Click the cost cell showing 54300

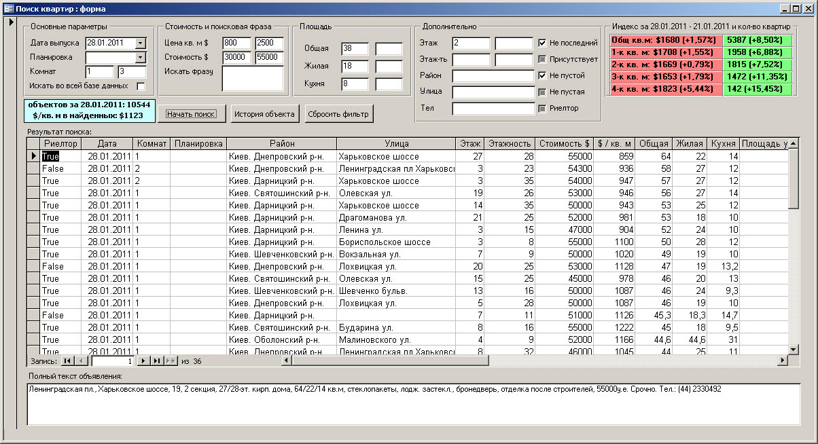pos(565,168)
